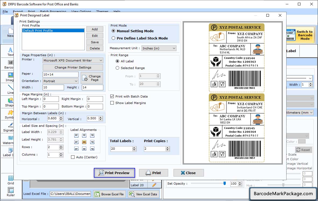Click the top-left label alignment icon

(x=76, y=135)
